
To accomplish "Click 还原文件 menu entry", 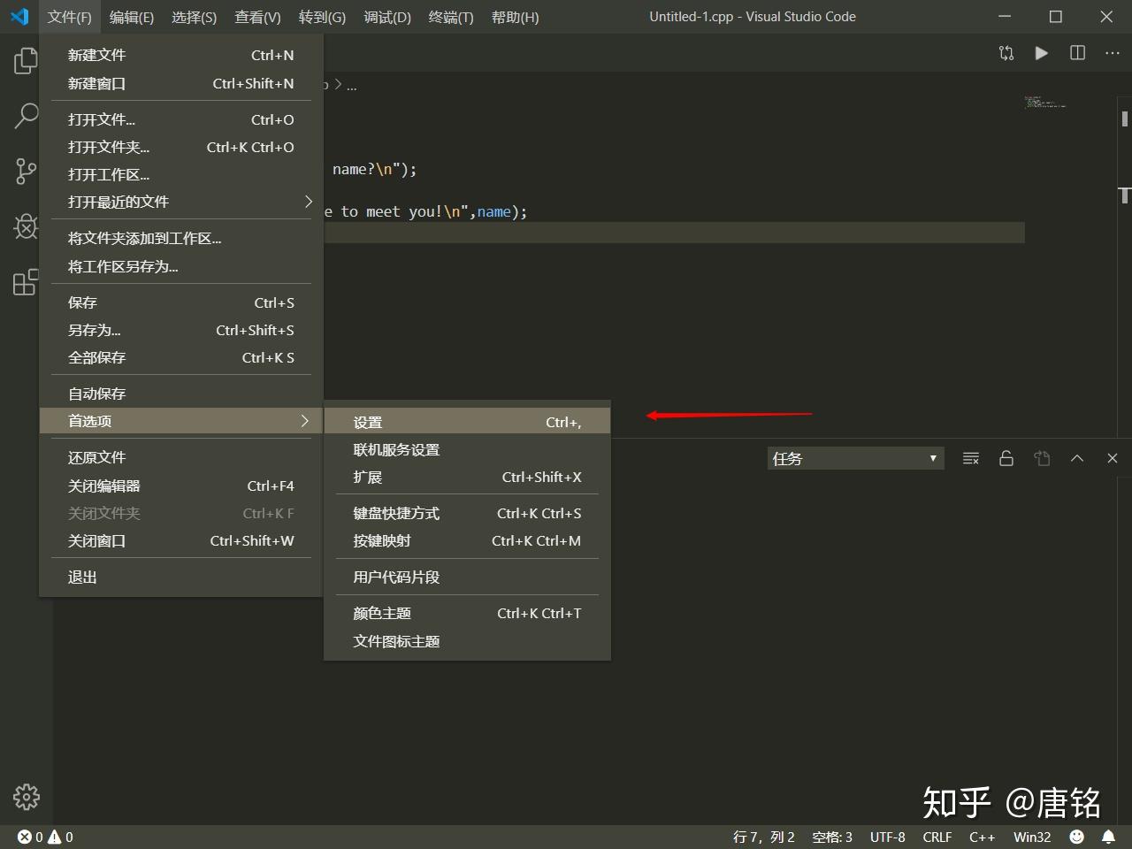I will pyautogui.click(x=181, y=457).
